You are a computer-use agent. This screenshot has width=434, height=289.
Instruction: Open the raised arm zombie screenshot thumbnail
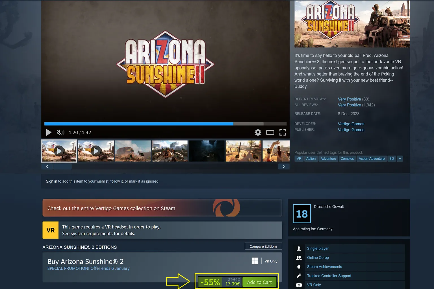(276, 151)
